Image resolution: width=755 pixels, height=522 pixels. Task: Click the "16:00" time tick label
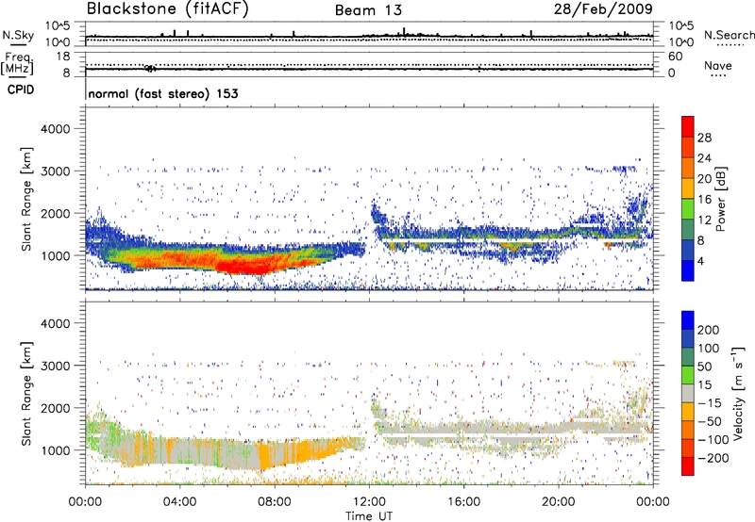[463, 502]
